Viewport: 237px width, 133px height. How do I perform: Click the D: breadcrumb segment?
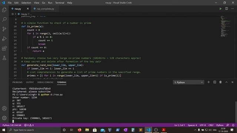pyautogui.click(x=13, y=14)
